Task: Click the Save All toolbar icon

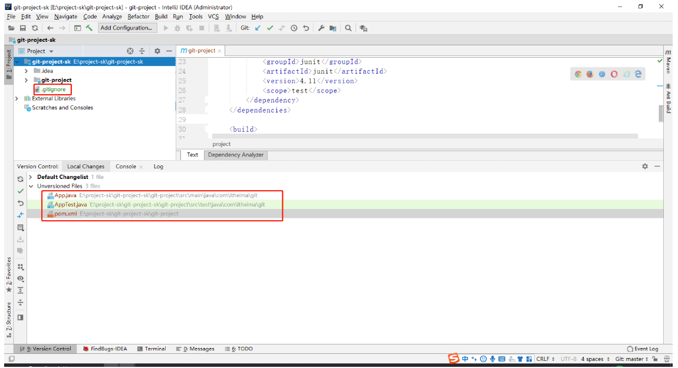Action: pos(23,28)
